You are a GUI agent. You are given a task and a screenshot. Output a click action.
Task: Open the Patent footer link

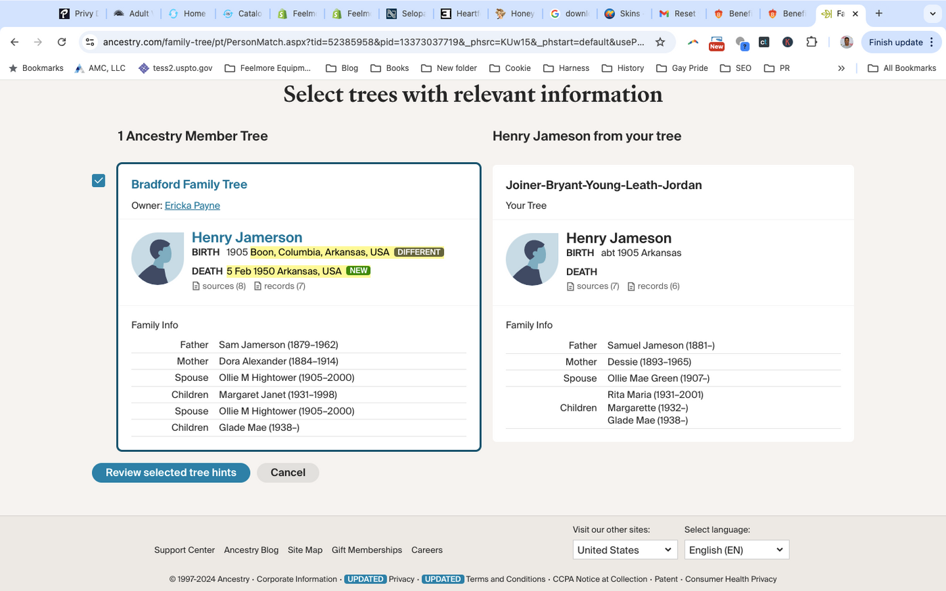coord(666,579)
